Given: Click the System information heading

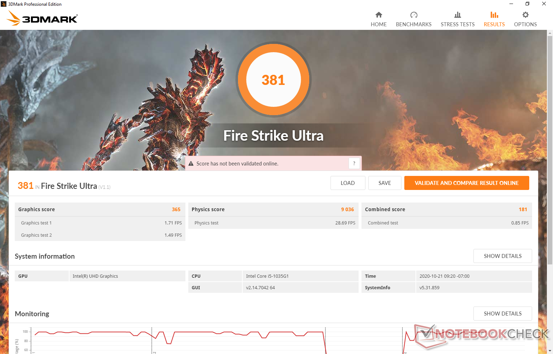Looking at the screenshot, I should [x=45, y=256].
